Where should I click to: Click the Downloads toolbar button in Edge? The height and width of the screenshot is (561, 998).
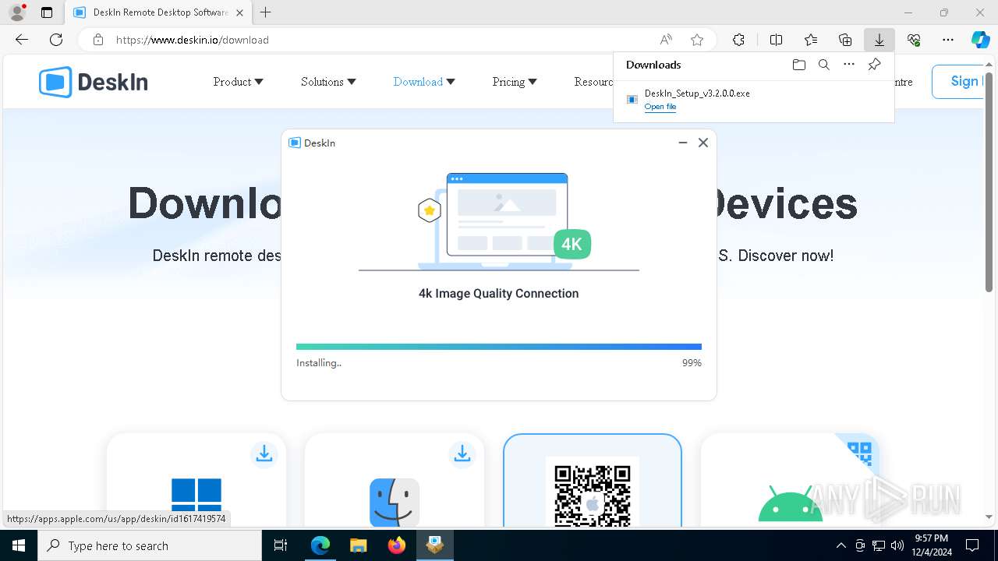click(879, 40)
